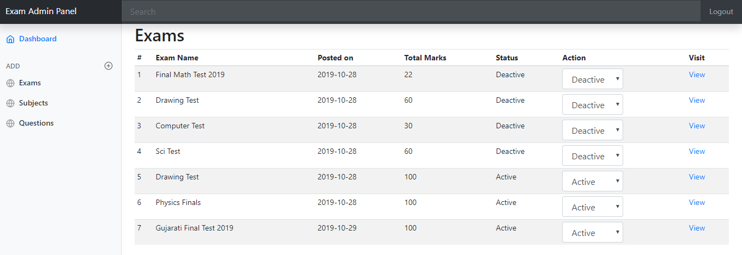
Task: Expand action dropdown for Sci Test
Action: point(593,156)
